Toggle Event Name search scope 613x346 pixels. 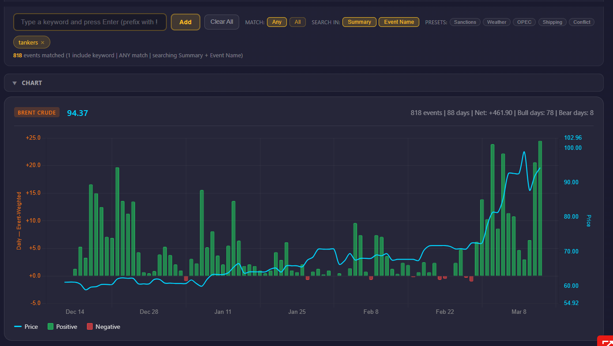pos(399,22)
